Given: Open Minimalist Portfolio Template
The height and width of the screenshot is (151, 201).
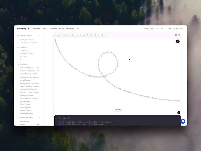Looking at the screenshot, I should 29,92.
